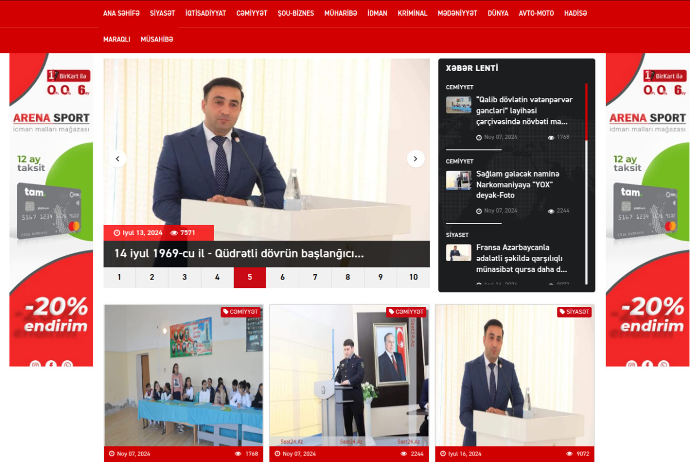Open the ANA SƏHİFƏ home menu item
This screenshot has height=462, width=690.
pyautogui.click(x=121, y=13)
